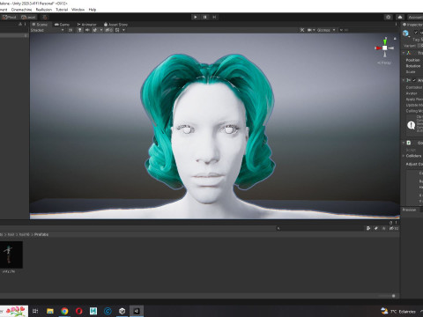423x317 pixels.
Task: Open the Gizmos dropdown
Action: pyautogui.click(x=326, y=30)
